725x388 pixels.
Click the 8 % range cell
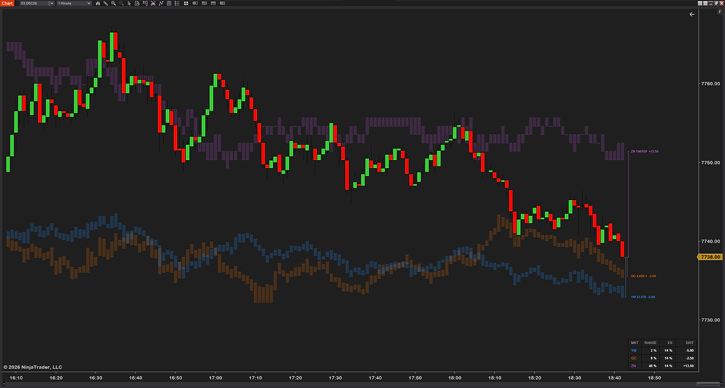coord(653,357)
